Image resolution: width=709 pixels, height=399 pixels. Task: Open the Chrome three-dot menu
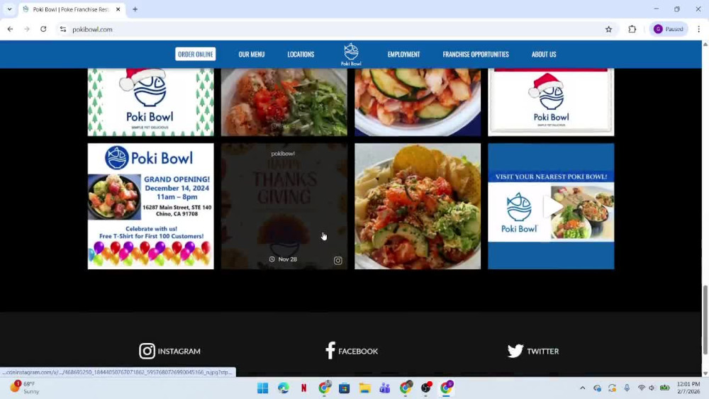point(698,29)
